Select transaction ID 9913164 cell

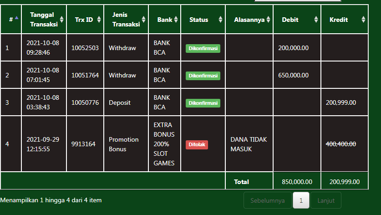[83, 144]
